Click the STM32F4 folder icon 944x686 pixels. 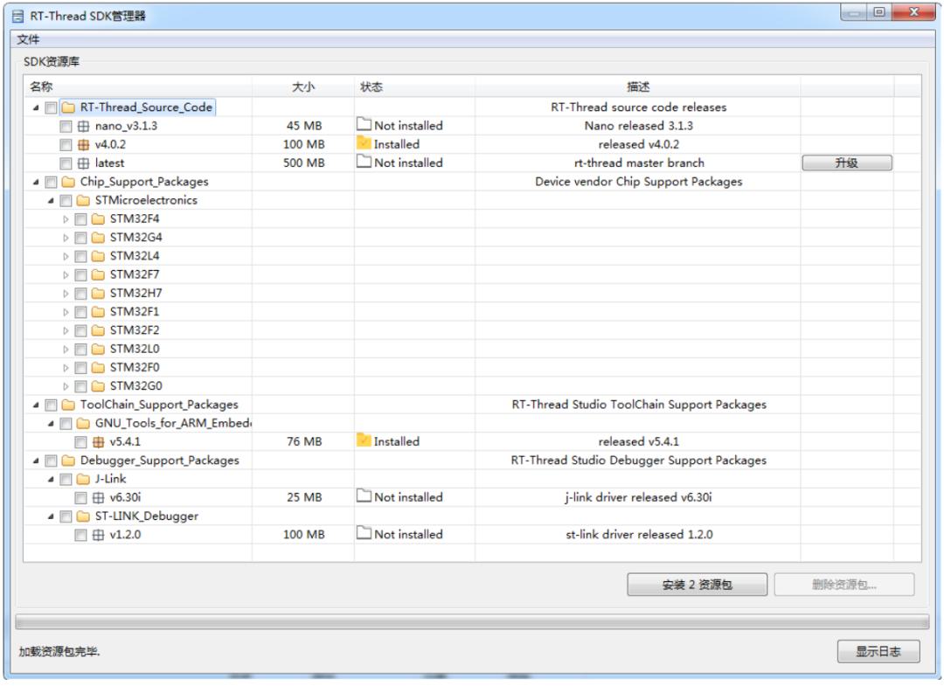tap(98, 219)
